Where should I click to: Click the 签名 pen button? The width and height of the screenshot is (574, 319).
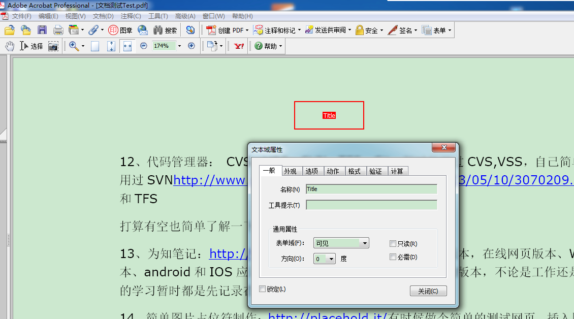(400, 30)
